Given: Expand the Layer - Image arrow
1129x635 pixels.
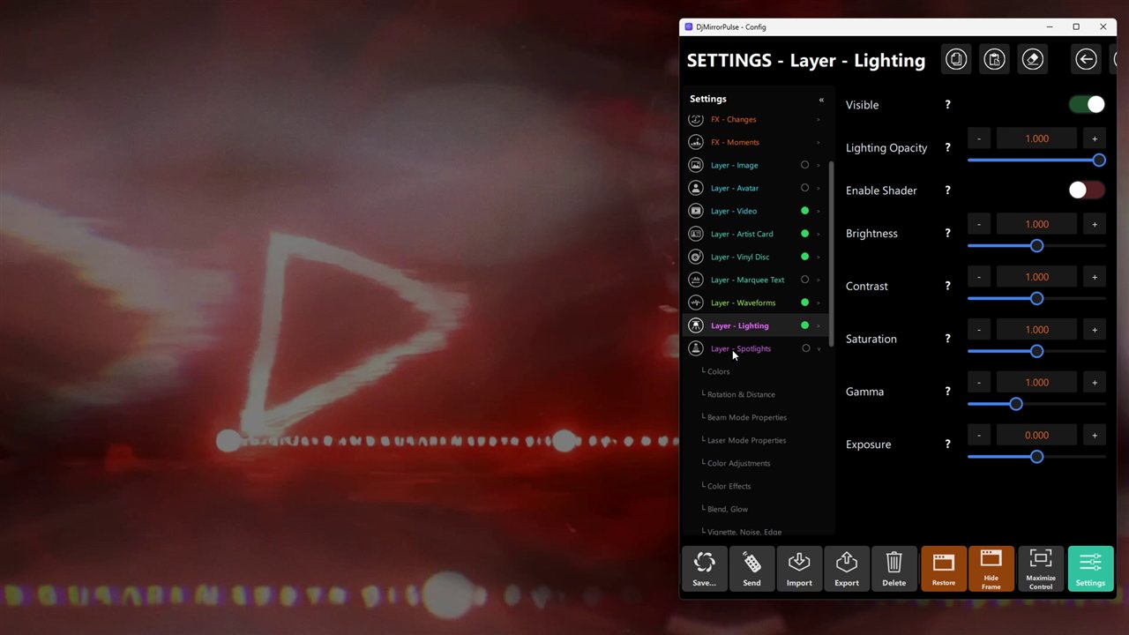Looking at the screenshot, I should point(819,165).
